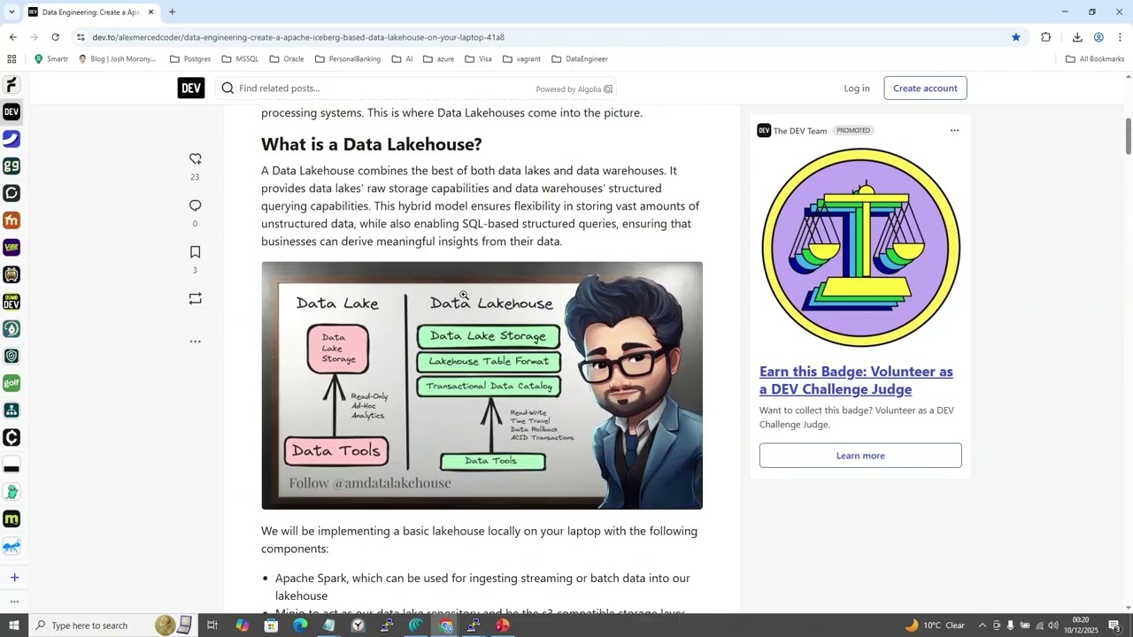Screen dimensions: 1133x637
Task: Reload the page with the refresh icon
Action: point(55,37)
